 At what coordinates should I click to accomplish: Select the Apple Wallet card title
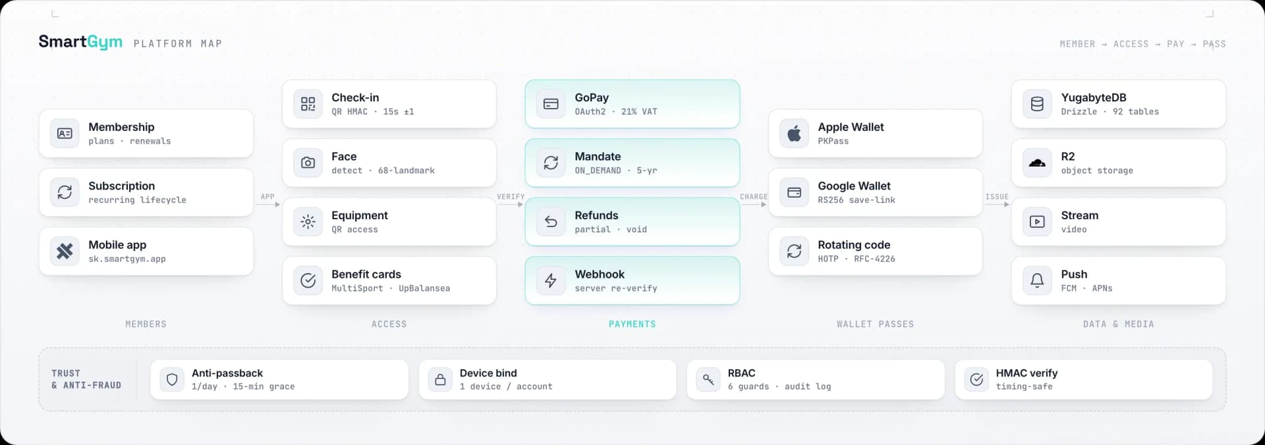[x=851, y=127]
